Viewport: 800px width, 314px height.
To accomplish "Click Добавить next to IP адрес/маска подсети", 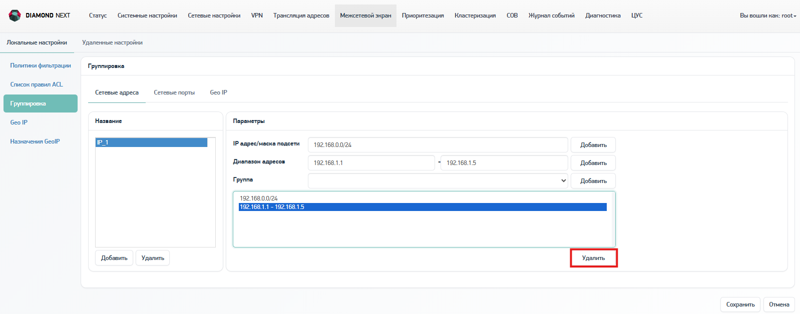I will point(593,144).
